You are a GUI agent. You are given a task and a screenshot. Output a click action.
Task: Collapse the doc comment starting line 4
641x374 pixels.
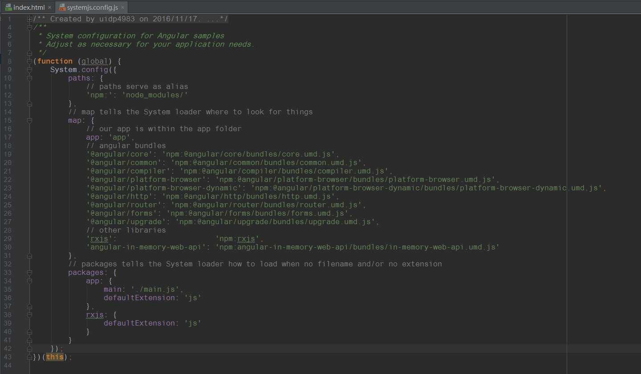click(29, 28)
